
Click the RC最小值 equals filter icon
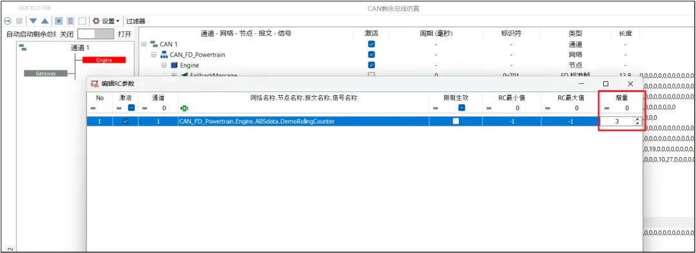489,108
